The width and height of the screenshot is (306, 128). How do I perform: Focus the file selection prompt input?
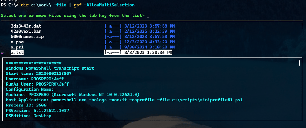click(x=149, y=15)
